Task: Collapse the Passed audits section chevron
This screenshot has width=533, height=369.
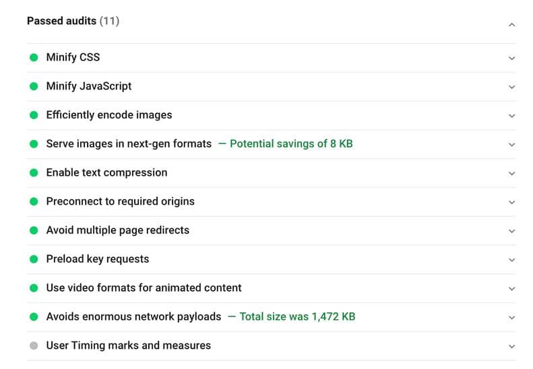Action: (511, 25)
